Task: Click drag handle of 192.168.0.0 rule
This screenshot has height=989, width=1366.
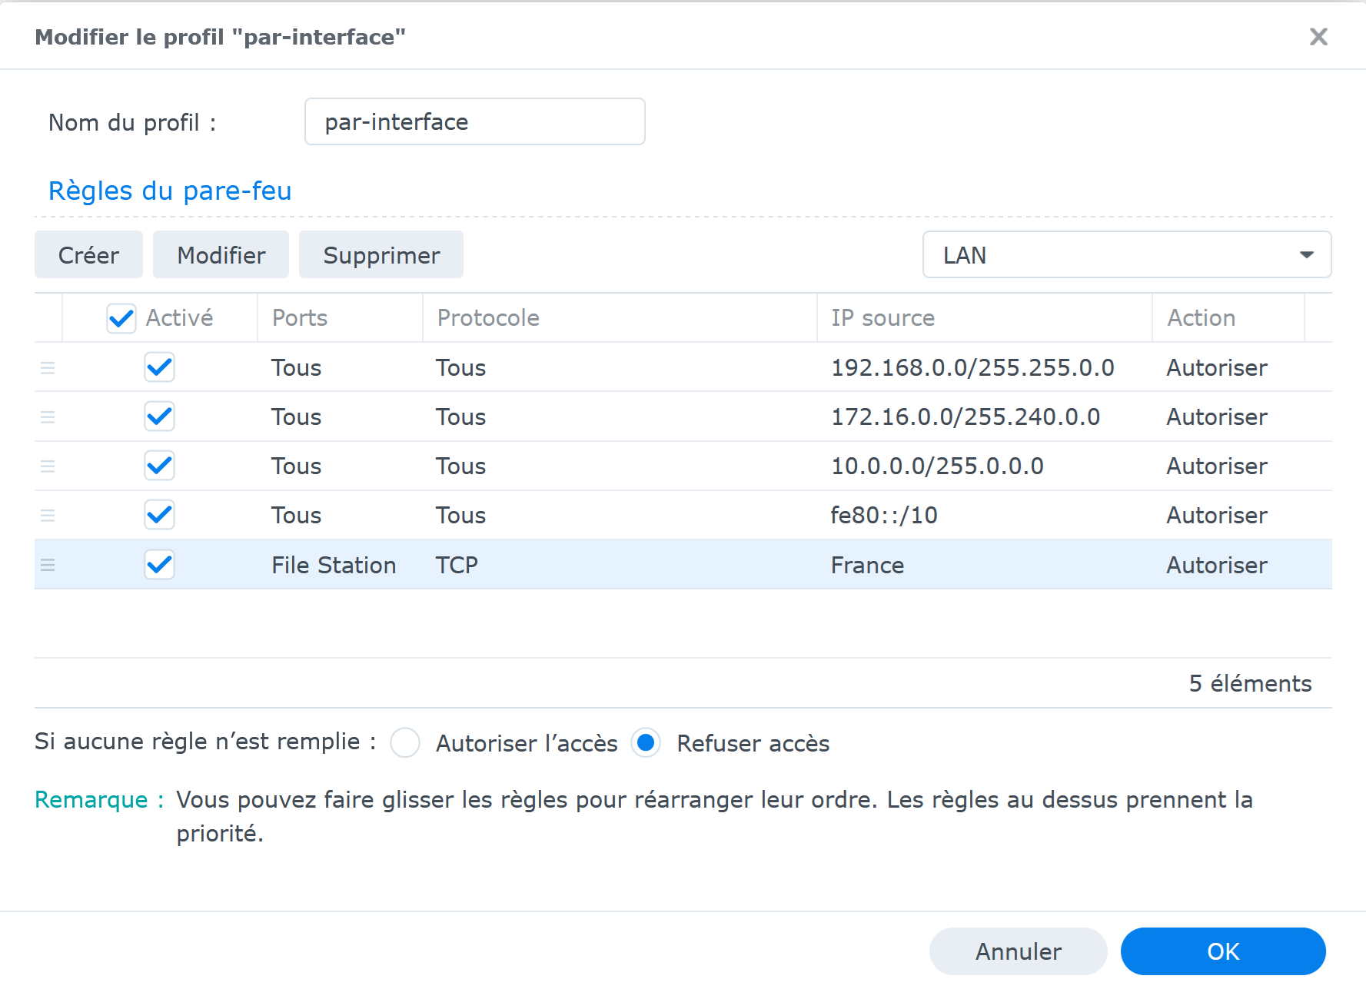Action: 48,368
